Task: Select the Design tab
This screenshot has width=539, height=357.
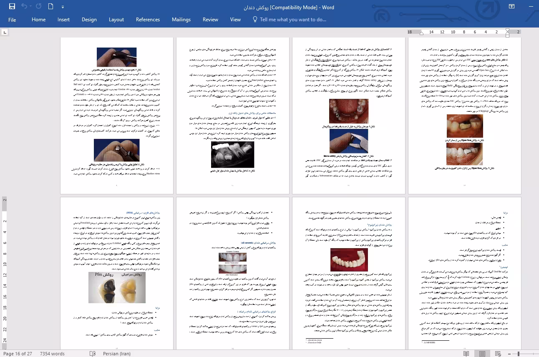Action: [89, 20]
